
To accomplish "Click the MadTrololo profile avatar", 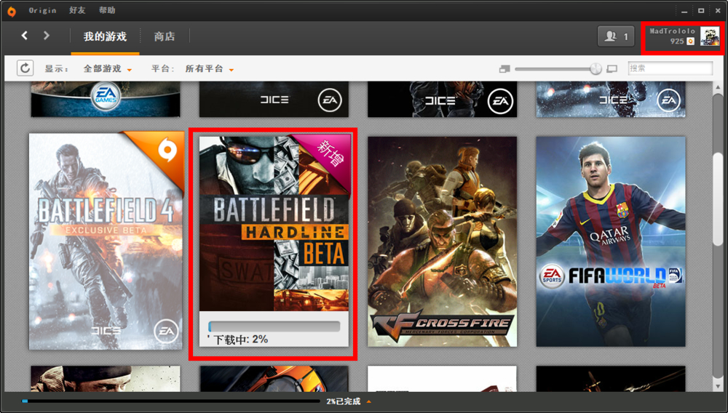I will tap(709, 36).
